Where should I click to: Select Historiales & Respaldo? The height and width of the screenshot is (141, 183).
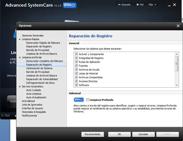tap(34, 112)
